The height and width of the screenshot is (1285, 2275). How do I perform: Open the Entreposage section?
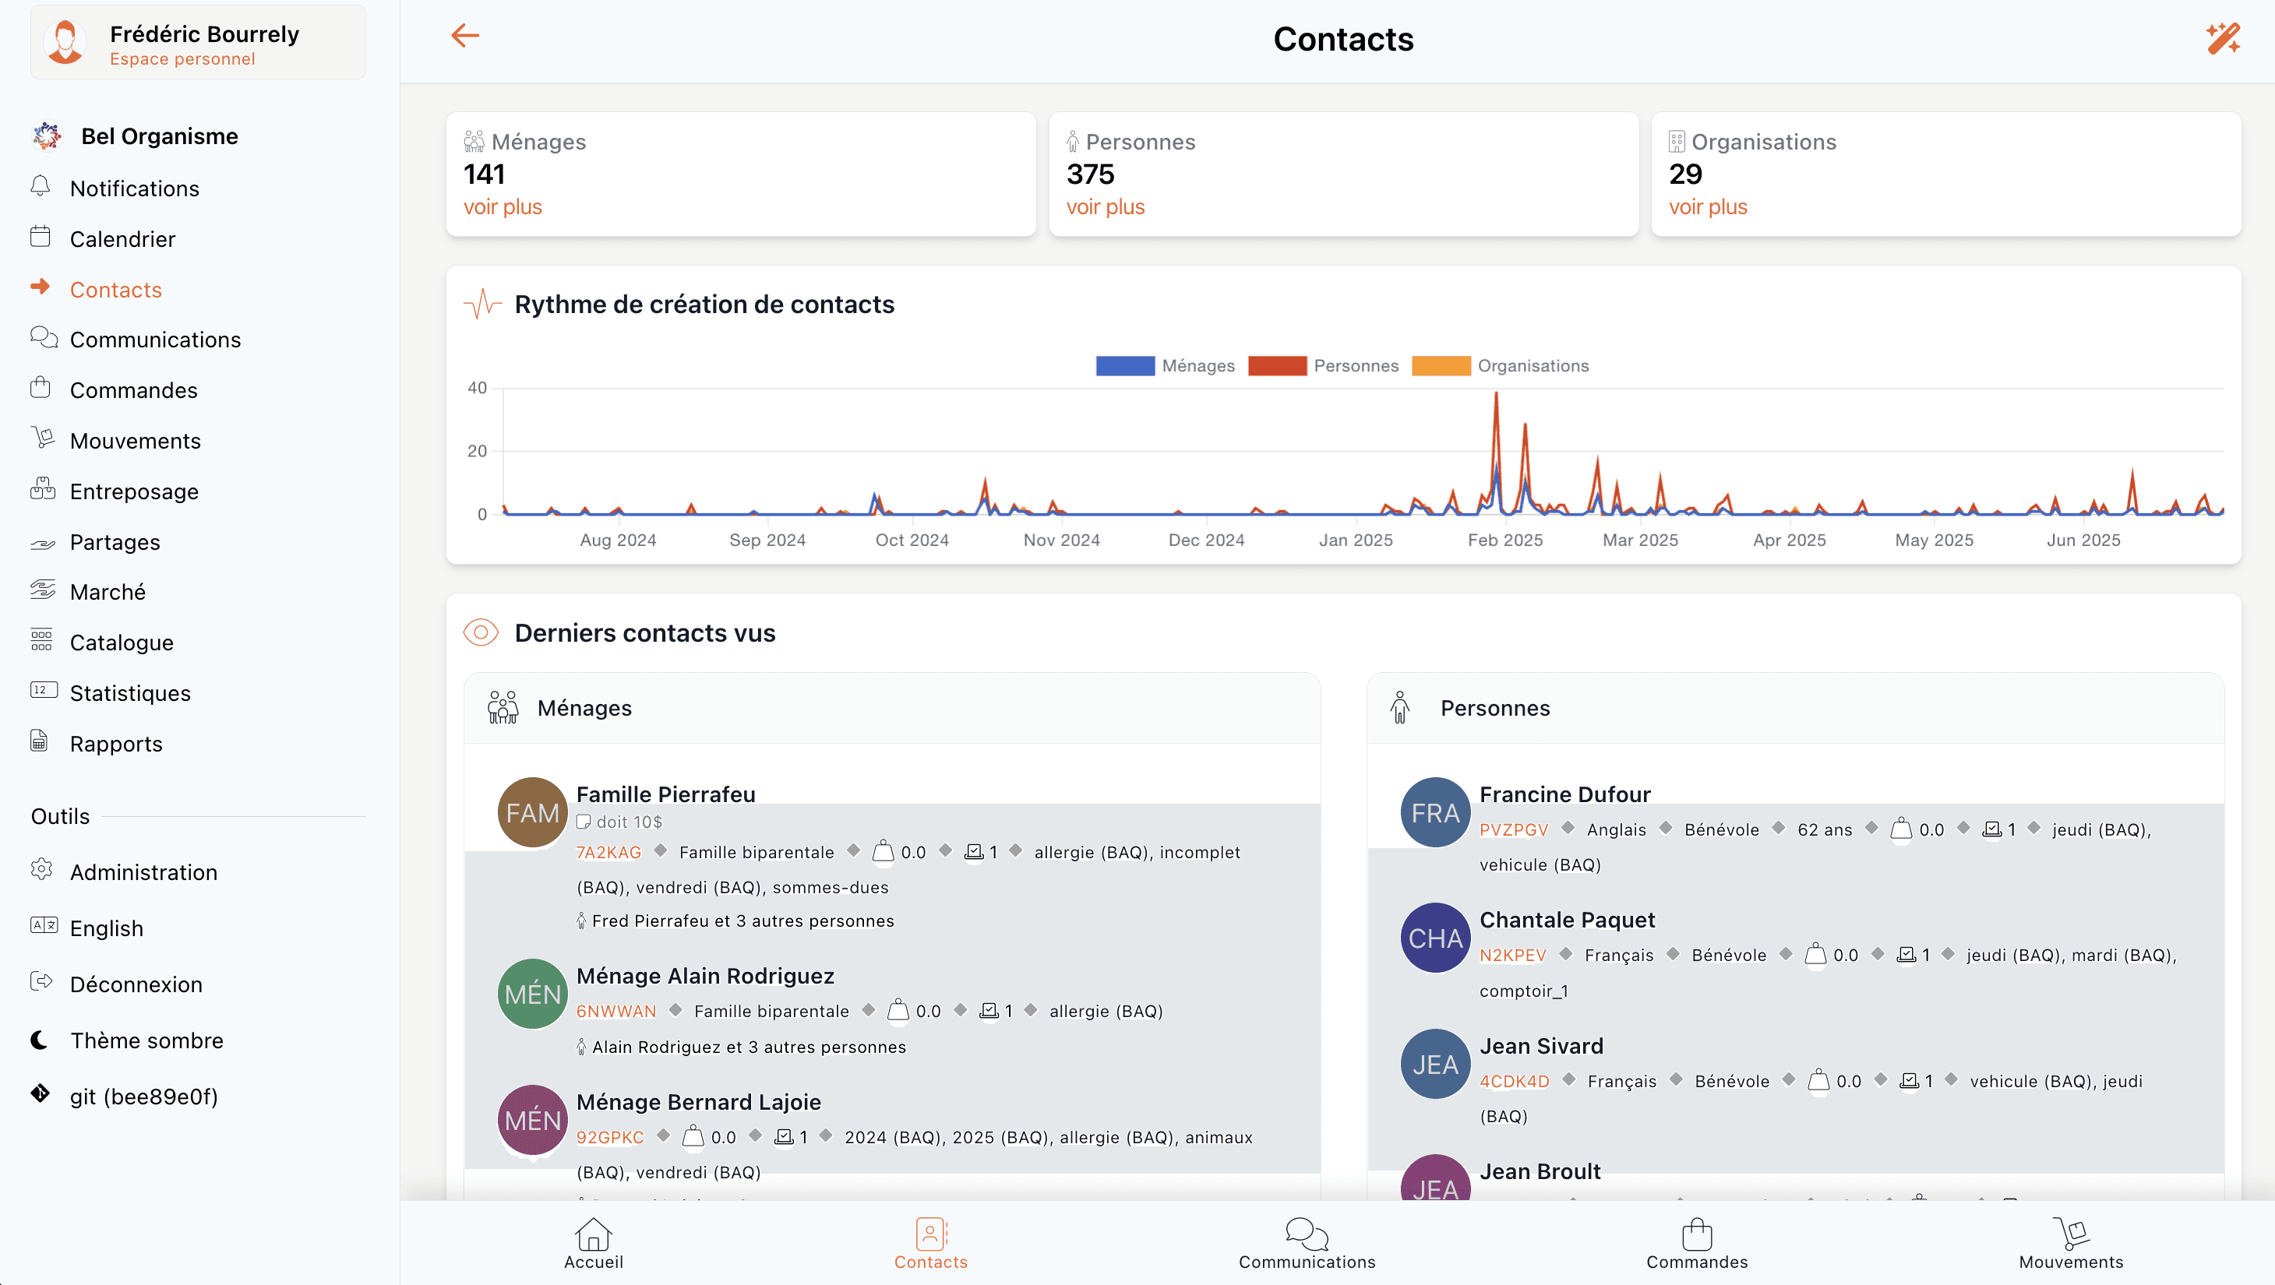(x=134, y=491)
